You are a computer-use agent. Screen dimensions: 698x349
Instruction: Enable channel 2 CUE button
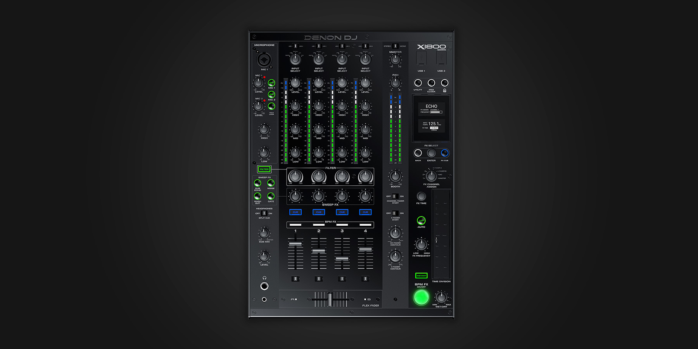(x=319, y=212)
